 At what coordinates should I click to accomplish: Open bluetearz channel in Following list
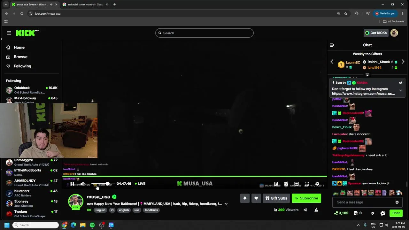(32, 193)
